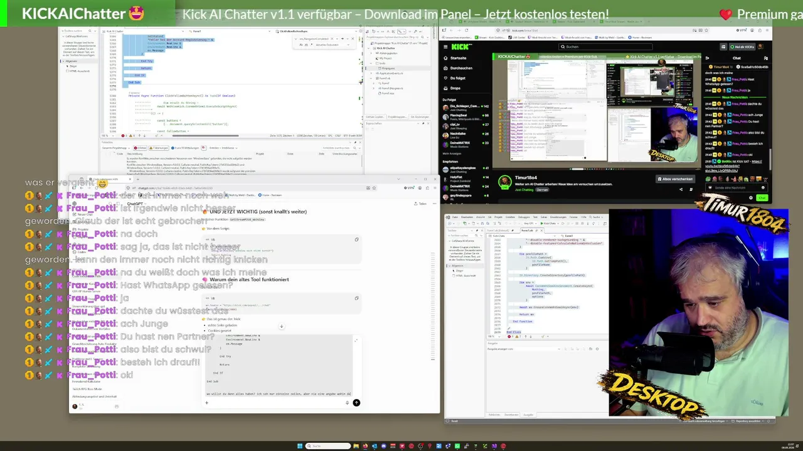Screen dimensions: 803x451
Task: Toggle the VPN indicator in the ChatGPT browser
Action: pyautogui.click(x=410, y=188)
